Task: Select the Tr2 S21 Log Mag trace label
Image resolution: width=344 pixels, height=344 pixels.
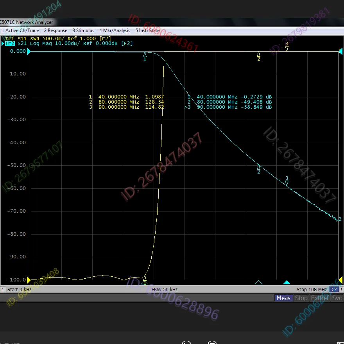Action: tap(68, 43)
